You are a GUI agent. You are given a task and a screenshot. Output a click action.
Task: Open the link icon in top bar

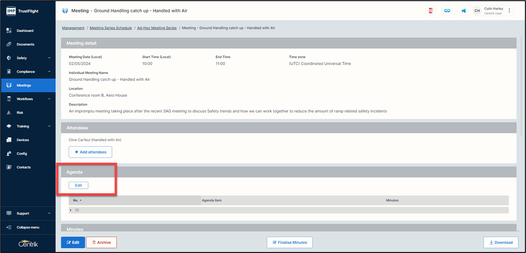pos(447,11)
